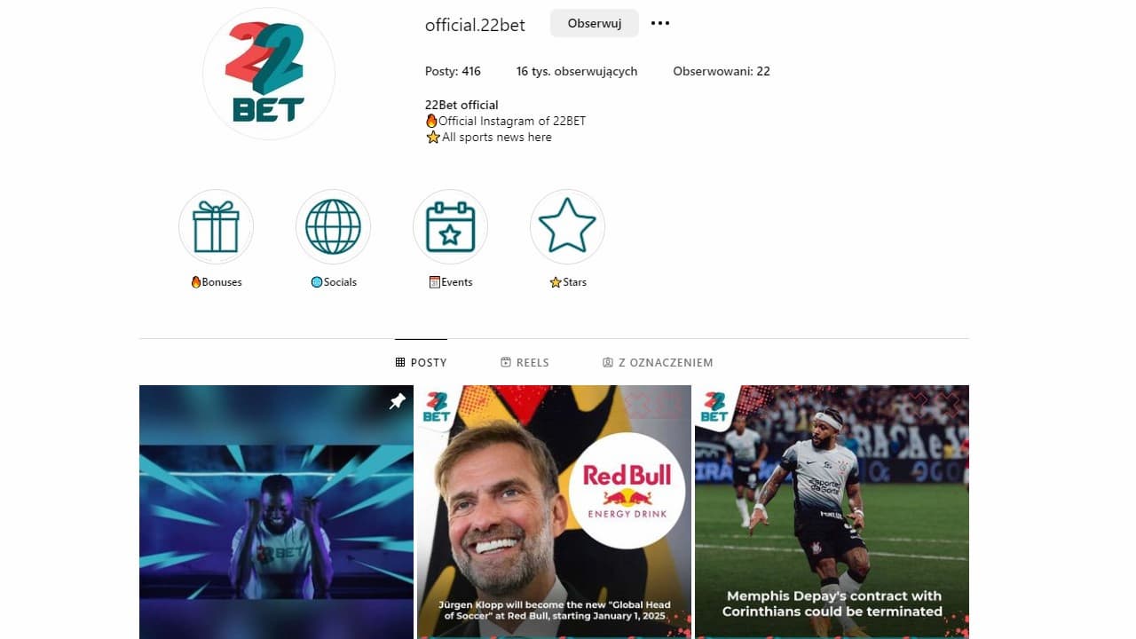
Task: View the Obserwowani: 22 following list
Action: [722, 71]
